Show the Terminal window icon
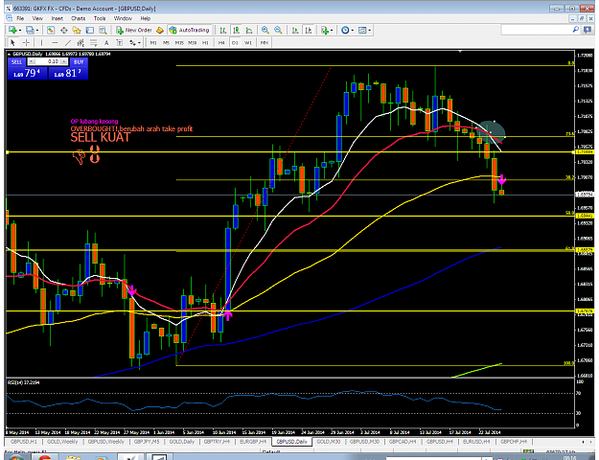The height and width of the screenshot is (460, 599). coord(90,30)
